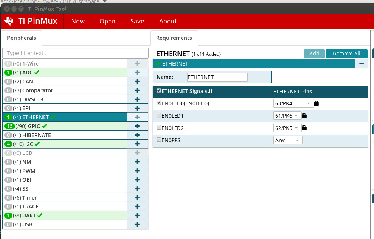Click the lock icon next to 61/PK6
Viewport: 374px width, 239px height.
[304, 115]
